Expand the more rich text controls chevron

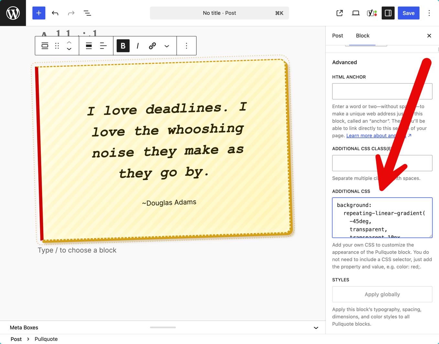coord(167,46)
